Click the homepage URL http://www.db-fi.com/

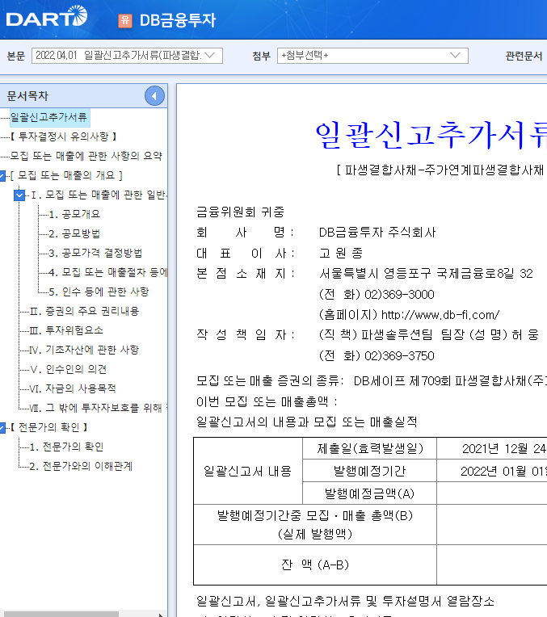click(440, 315)
